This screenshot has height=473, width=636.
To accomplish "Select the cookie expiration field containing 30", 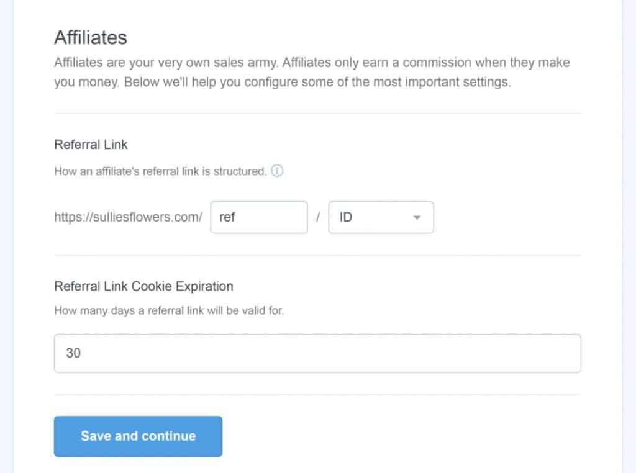I will (x=318, y=353).
